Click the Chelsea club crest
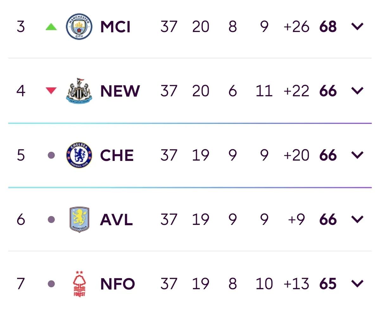Screen dimensions: 380x312 [x=79, y=155]
